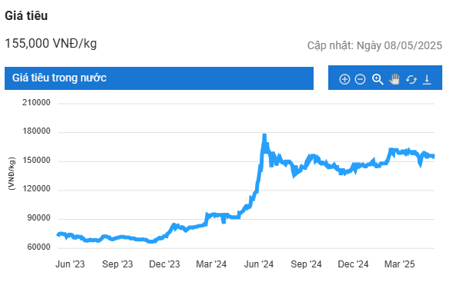Click the Giá tiêu heading
Image resolution: width=450 pixels, height=282 pixels.
(26, 15)
